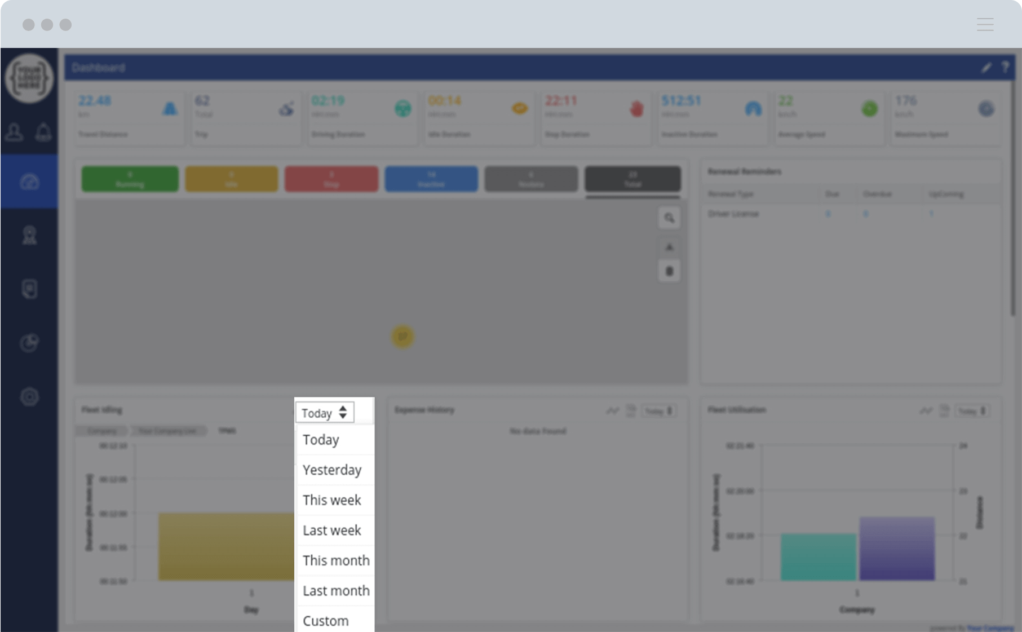
Task: Pick 'Last month' from the period list
Action: [x=336, y=590]
